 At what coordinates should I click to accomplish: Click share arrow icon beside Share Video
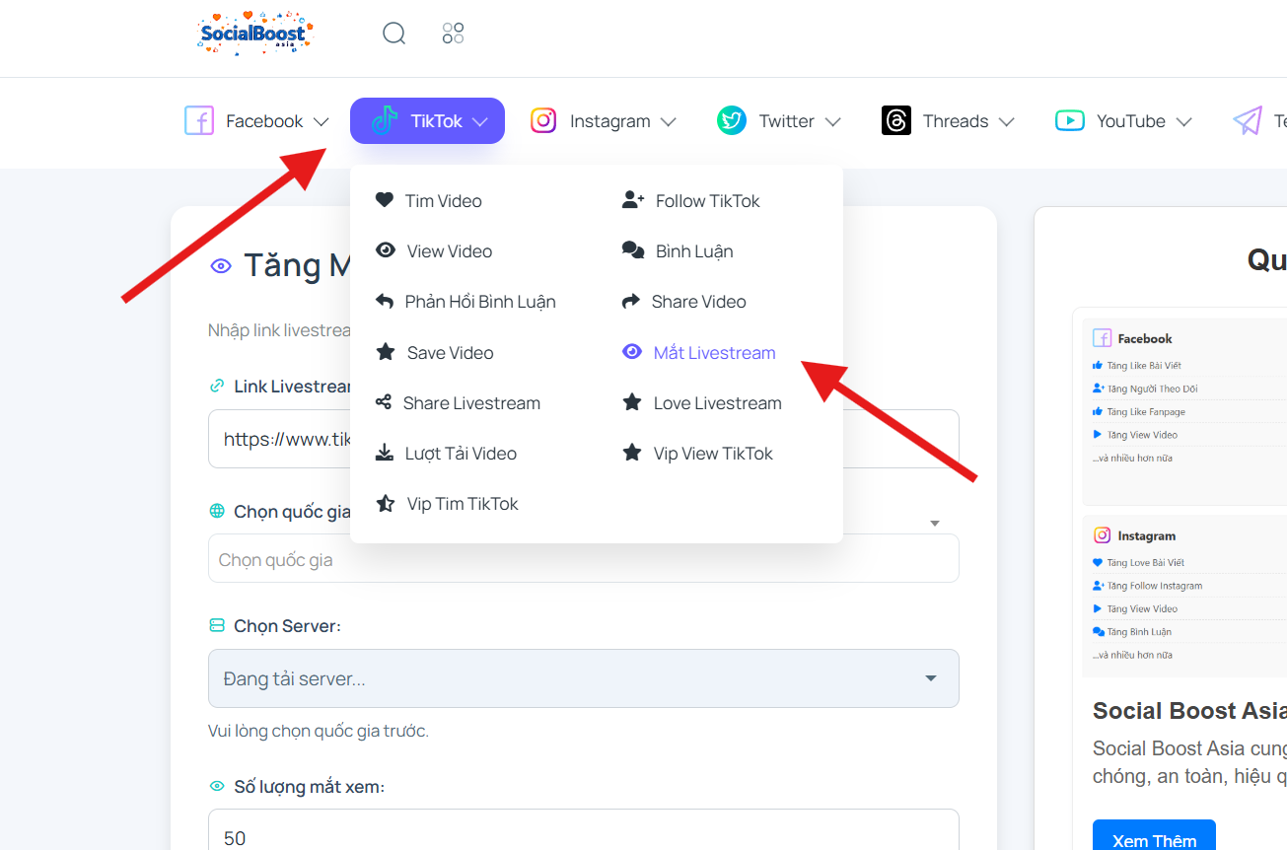[631, 301]
